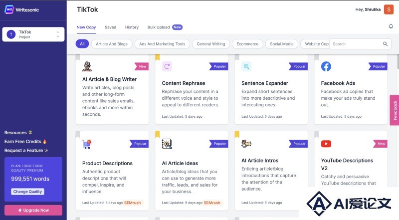This screenshot has height=220, width=399.
Task: Toggle bookmark on YouTube Descriptions V2 card
Action: click(317, 135)
